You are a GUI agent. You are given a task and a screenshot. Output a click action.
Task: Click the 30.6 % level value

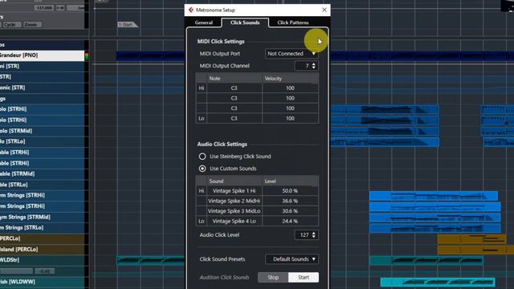click(290, 211)
